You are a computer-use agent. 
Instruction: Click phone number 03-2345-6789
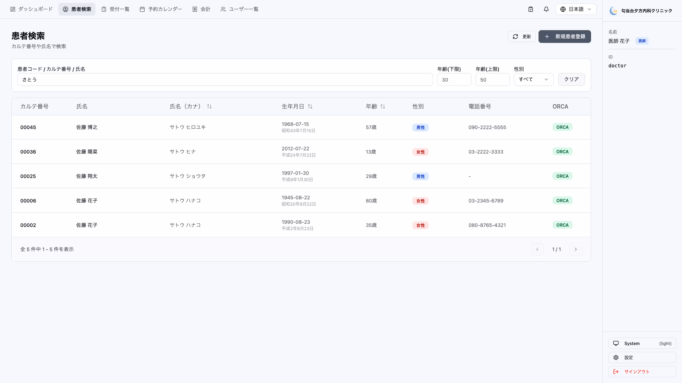tap(486, 201)
